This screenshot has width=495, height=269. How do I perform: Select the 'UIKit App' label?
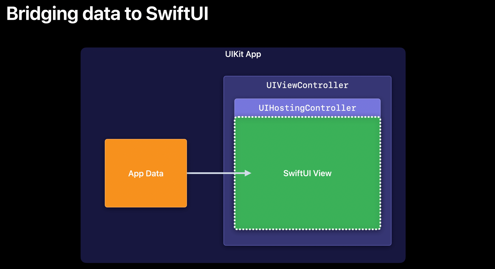[243, 54]
